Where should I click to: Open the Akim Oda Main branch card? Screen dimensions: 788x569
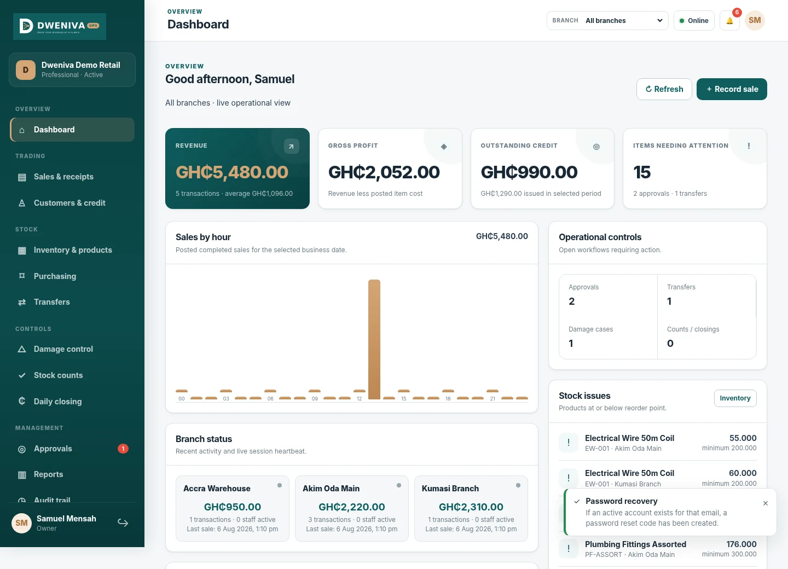[x=352, y=508]
